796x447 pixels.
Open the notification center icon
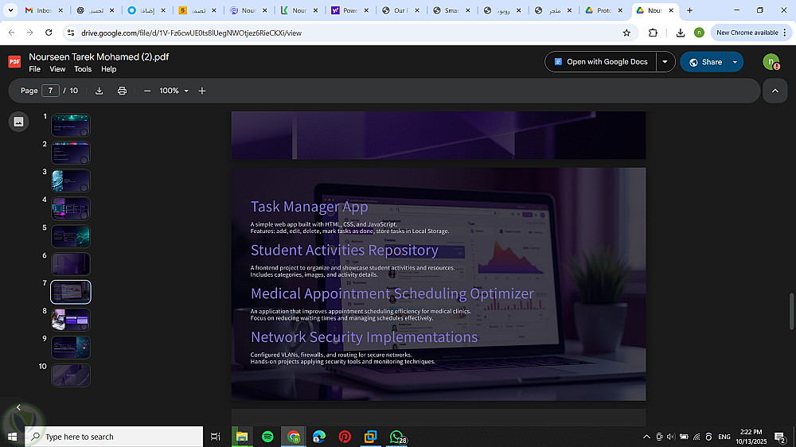pos(780,437)
